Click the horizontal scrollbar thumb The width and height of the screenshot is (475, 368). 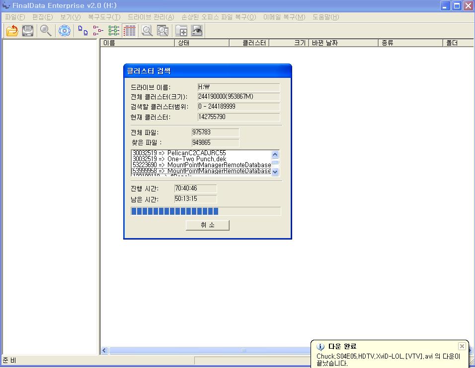(244, 351)
